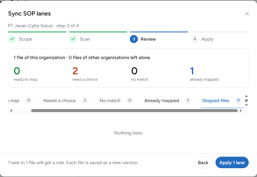Click the round vertical scroll thumb beside the tabs

246,101
